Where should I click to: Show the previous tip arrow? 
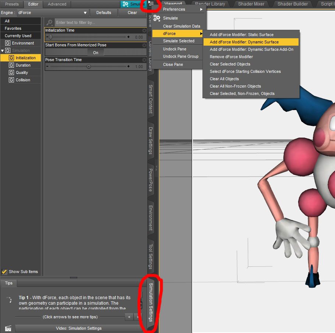pos(129,317)
